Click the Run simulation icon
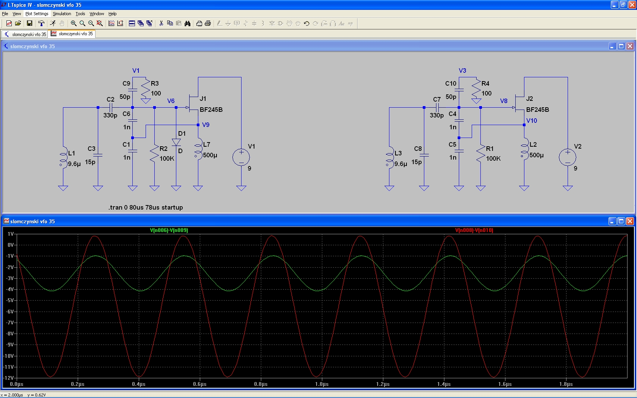Screen dimensions: 637x398 53,24
